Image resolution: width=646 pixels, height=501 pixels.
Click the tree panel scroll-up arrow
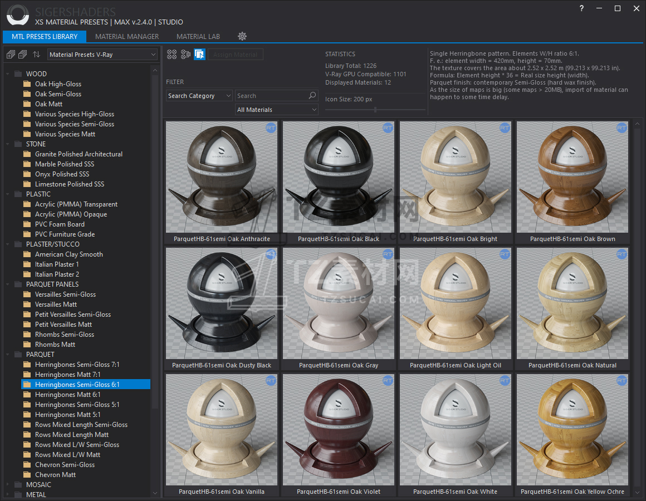tap(155, 70)
